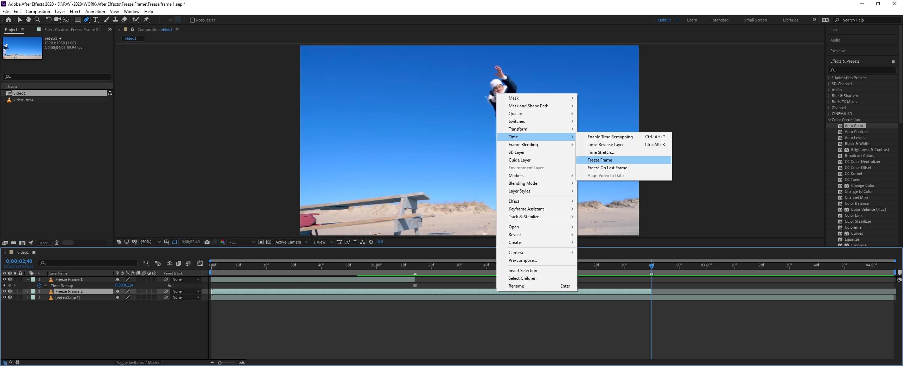This screenshot has width=903, height=366.
Task: Open the Brush tool
Action: pyautogui.click(x=106, y=20)
